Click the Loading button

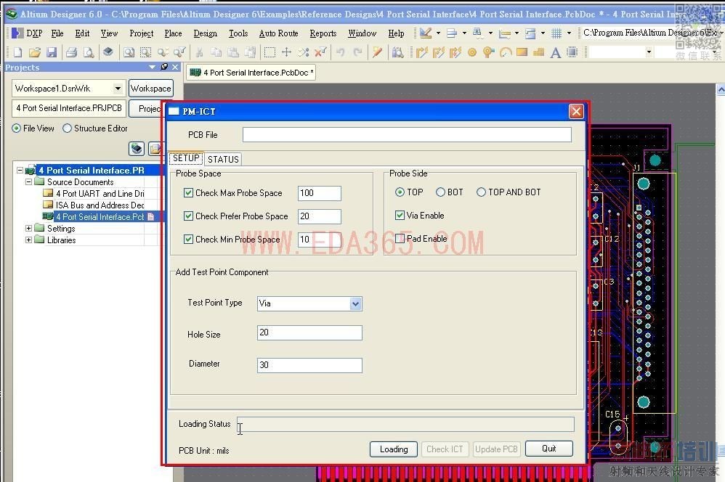[394, 449]
